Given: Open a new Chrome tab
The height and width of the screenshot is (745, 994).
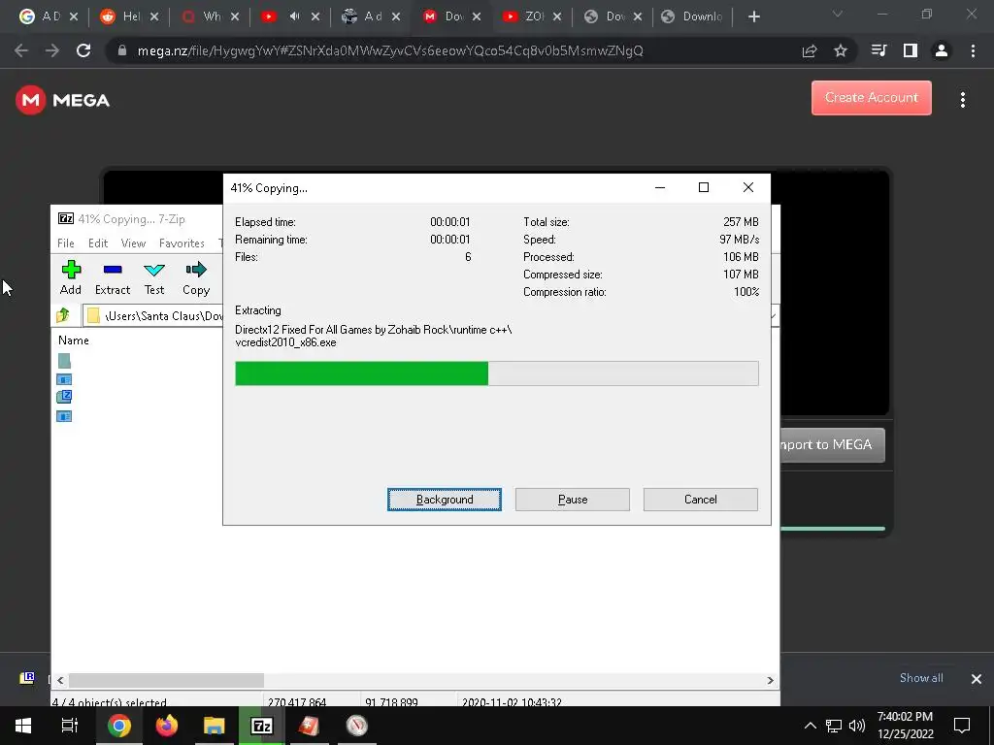Looking at the screenshot, I should tap(753, 16).
